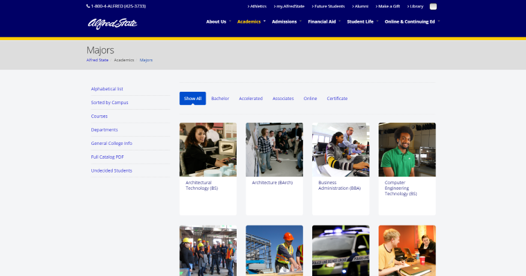
Task: Open the Academics menu item
Action: 249,21
